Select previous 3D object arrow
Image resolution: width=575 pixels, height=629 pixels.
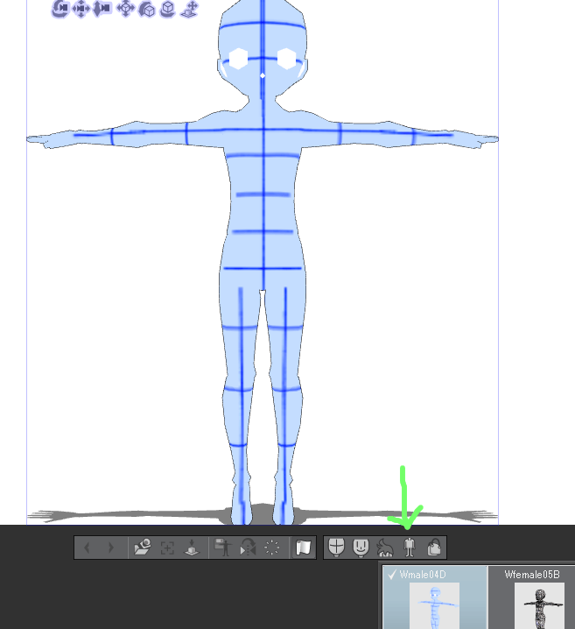tap(87, 548)
